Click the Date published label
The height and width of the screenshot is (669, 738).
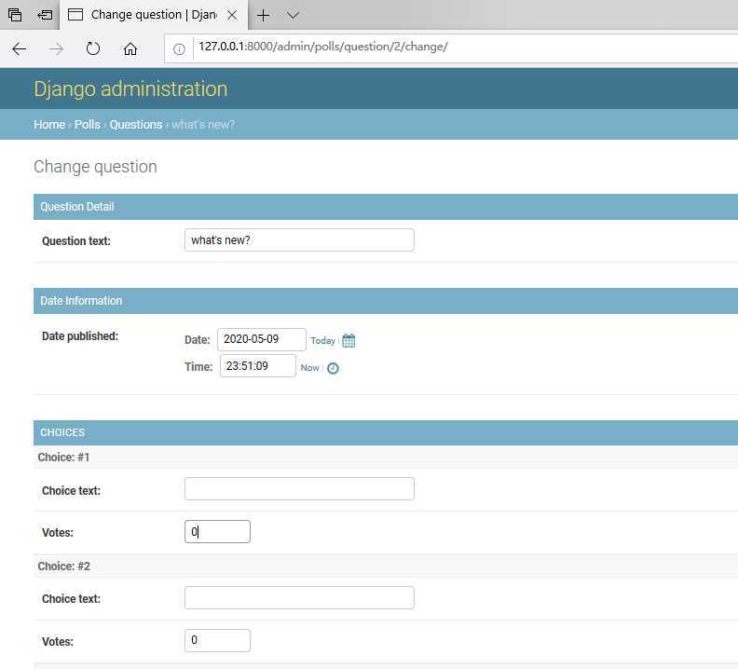[x=80, y=336]
